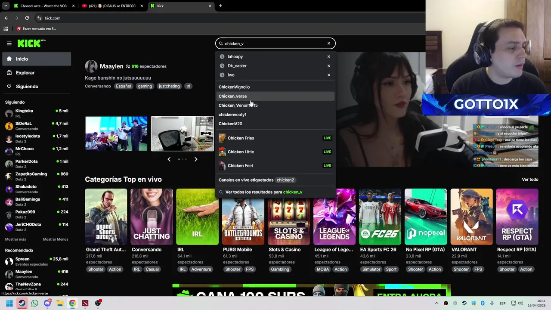Click the Kick logo
This screenshot has width=551, height=310.
pyautogui.click(x=31, y=43)
